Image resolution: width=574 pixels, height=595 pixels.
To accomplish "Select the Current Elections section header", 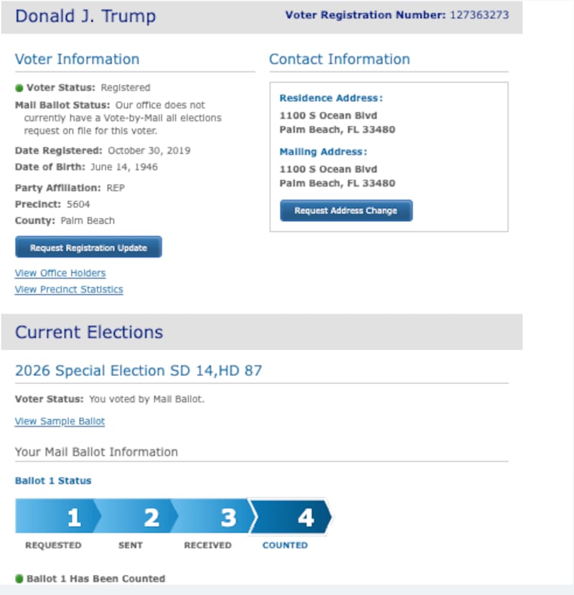I will 89,332.
